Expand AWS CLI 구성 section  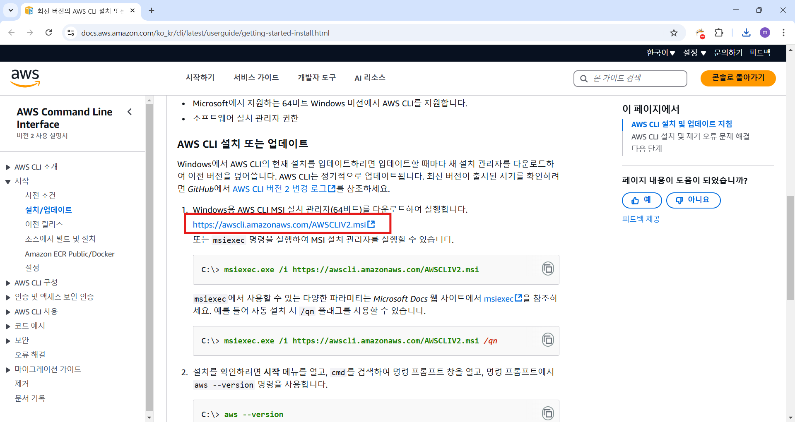click(8, 283)
